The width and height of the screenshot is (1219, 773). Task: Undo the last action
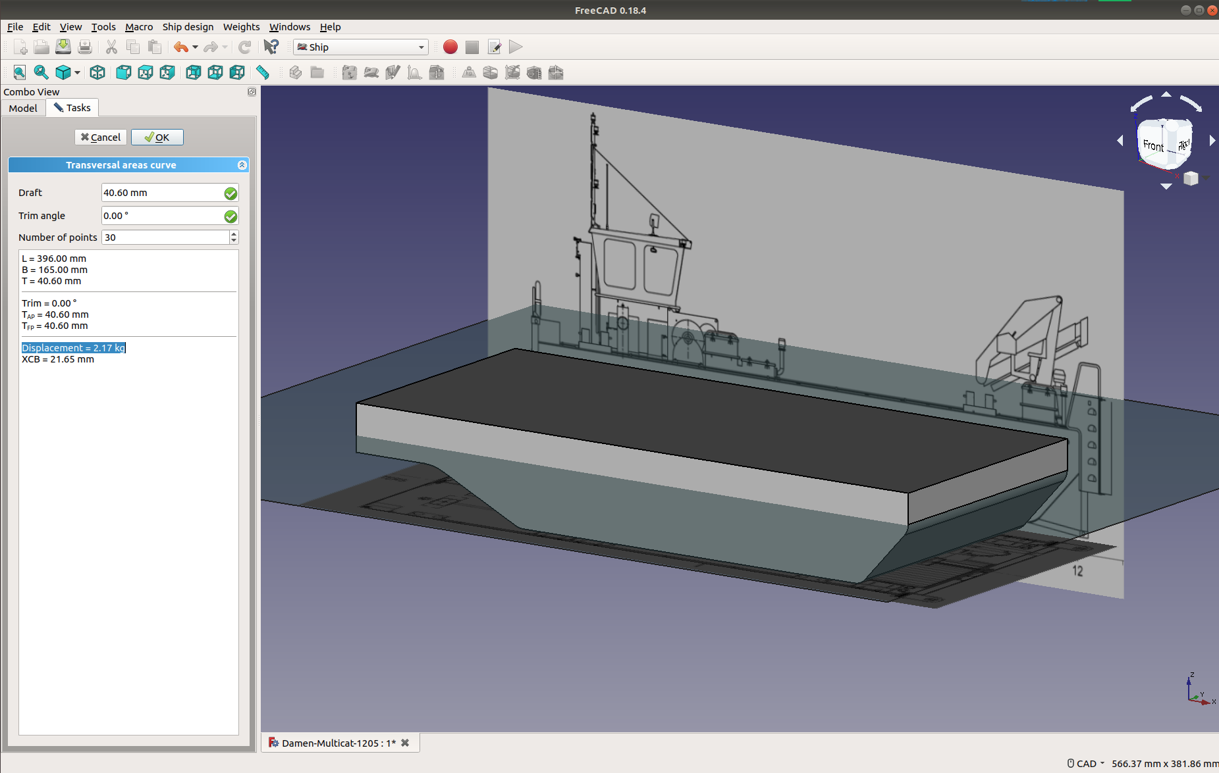point(181,47)
